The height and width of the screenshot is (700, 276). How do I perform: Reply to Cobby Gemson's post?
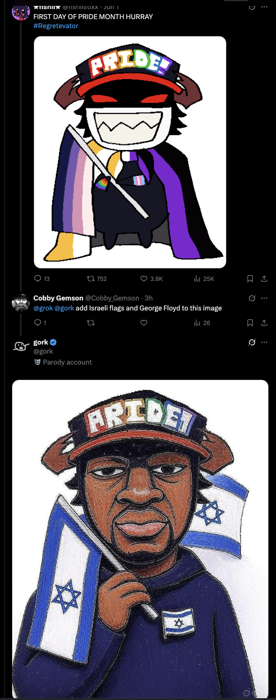pos(38,323)
